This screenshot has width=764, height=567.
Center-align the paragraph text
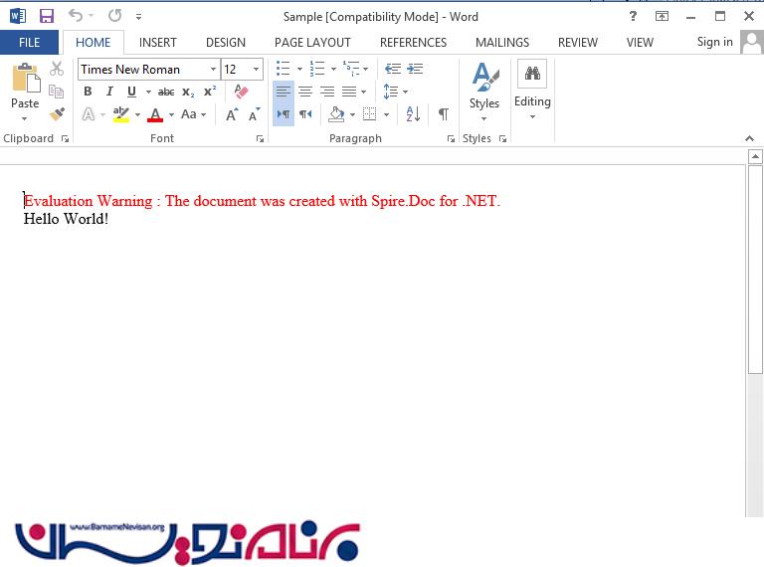(305, 92)
